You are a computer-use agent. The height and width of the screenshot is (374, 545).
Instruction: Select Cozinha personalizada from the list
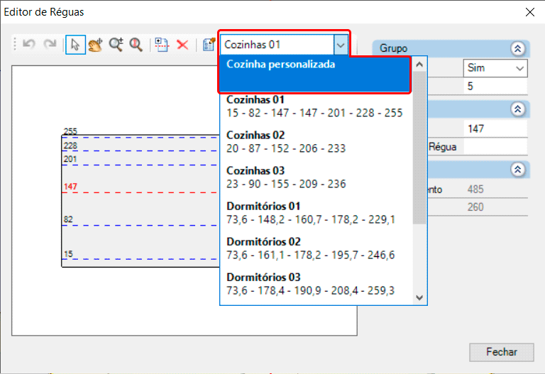[x=315, y=74]
